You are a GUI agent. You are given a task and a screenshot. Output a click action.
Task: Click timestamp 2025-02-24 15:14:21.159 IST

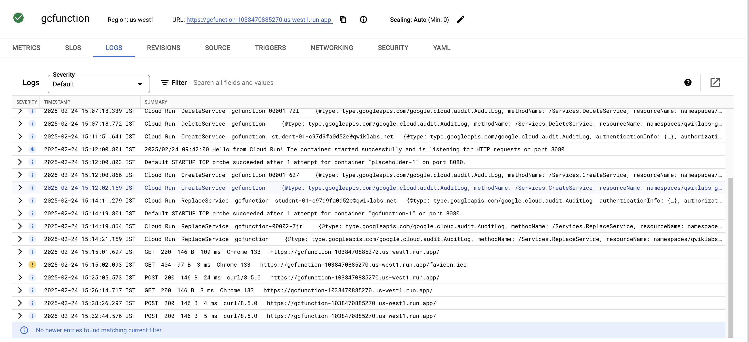[x=90, y=239]
